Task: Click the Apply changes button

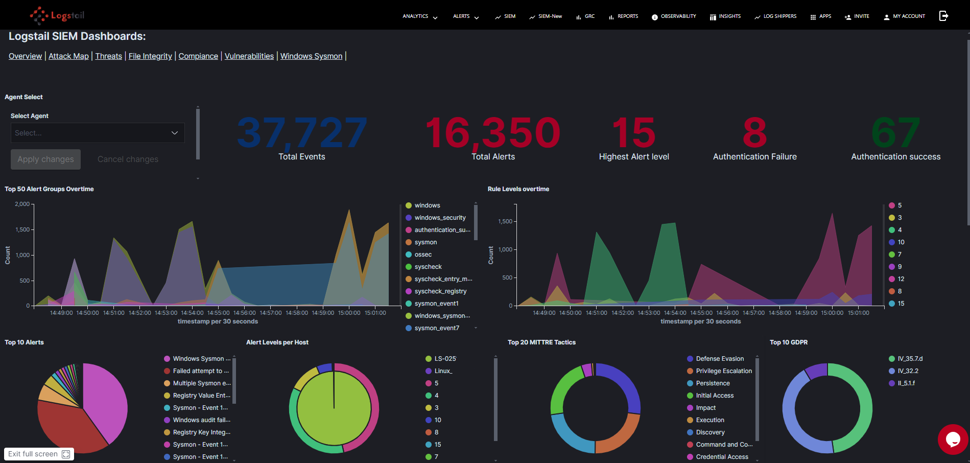Action: (x=45, y=159)
